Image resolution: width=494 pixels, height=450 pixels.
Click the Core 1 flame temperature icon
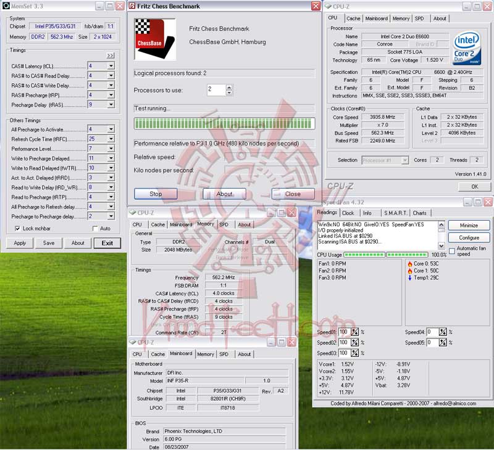410,271
